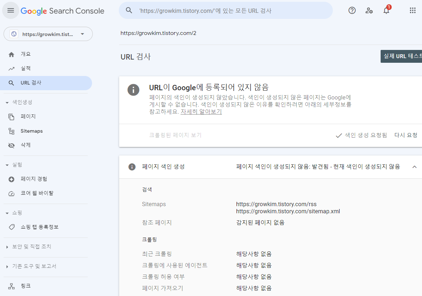Click 크롤링된 페이지 보기
The image size is (422, 296).
[x=176, y=135]
